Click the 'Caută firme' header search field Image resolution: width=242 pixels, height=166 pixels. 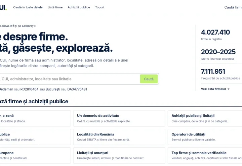[233, 7]
